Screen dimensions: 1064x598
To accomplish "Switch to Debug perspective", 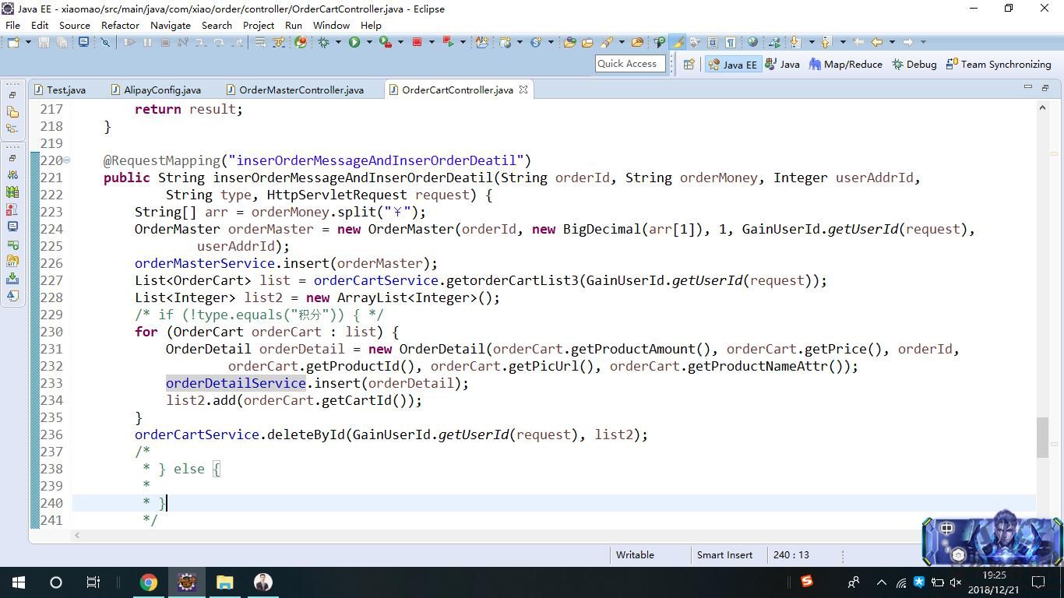I will (x=914, y=65).
